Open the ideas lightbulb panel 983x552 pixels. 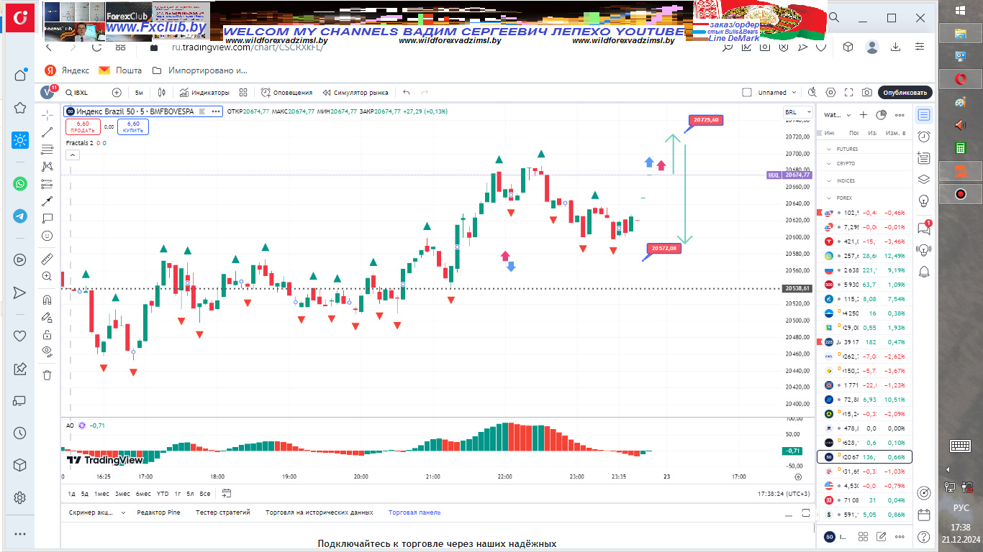[924, 201]
